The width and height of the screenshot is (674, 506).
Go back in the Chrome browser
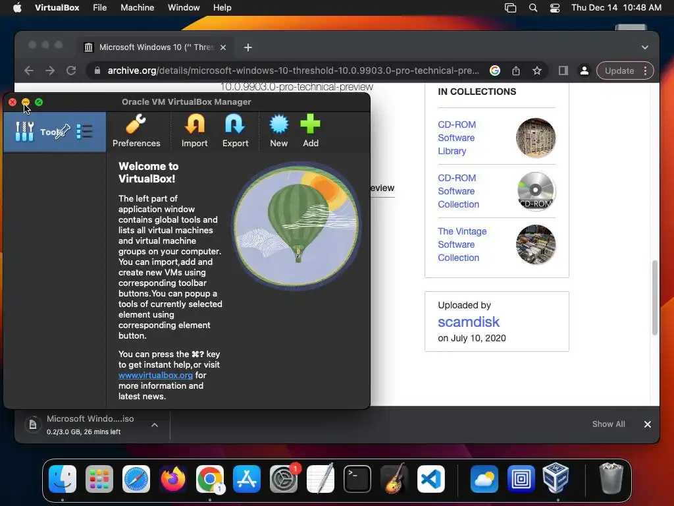[29, 70]
